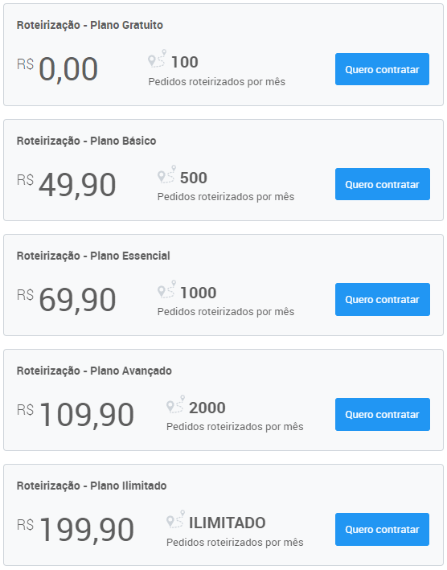This screenshot has height=570, width=447.
Task: Click the route icon beside 100 pedidos
Action: tap(157, 59)
